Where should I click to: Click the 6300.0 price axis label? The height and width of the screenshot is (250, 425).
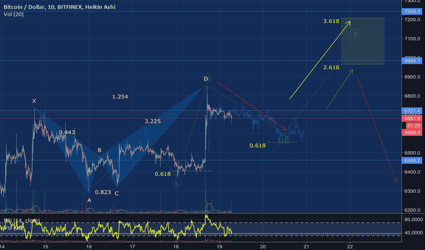click(x=412, y=191)
